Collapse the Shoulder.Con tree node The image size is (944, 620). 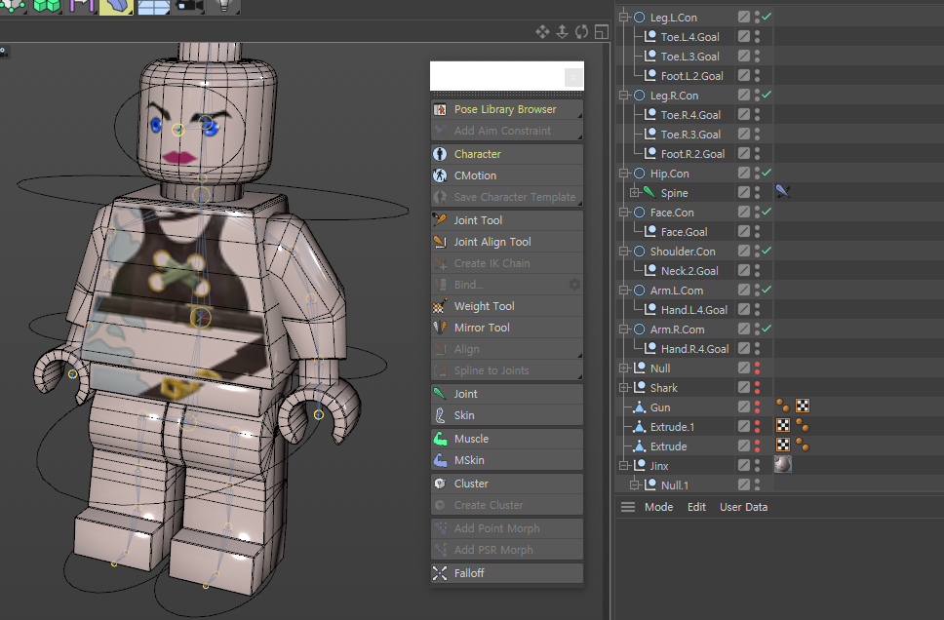624,251
